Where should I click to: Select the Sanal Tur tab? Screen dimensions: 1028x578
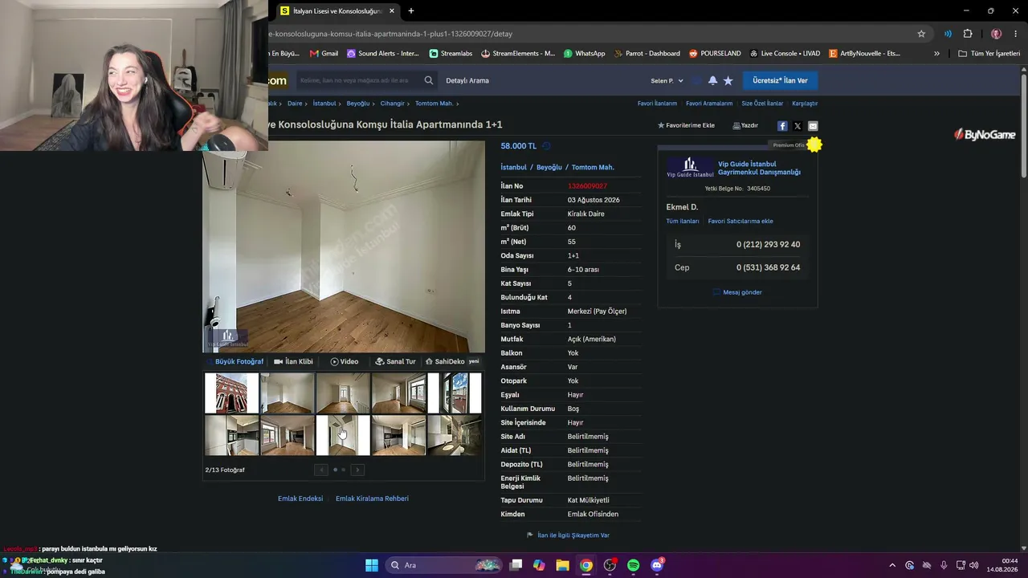coord(395,361)
